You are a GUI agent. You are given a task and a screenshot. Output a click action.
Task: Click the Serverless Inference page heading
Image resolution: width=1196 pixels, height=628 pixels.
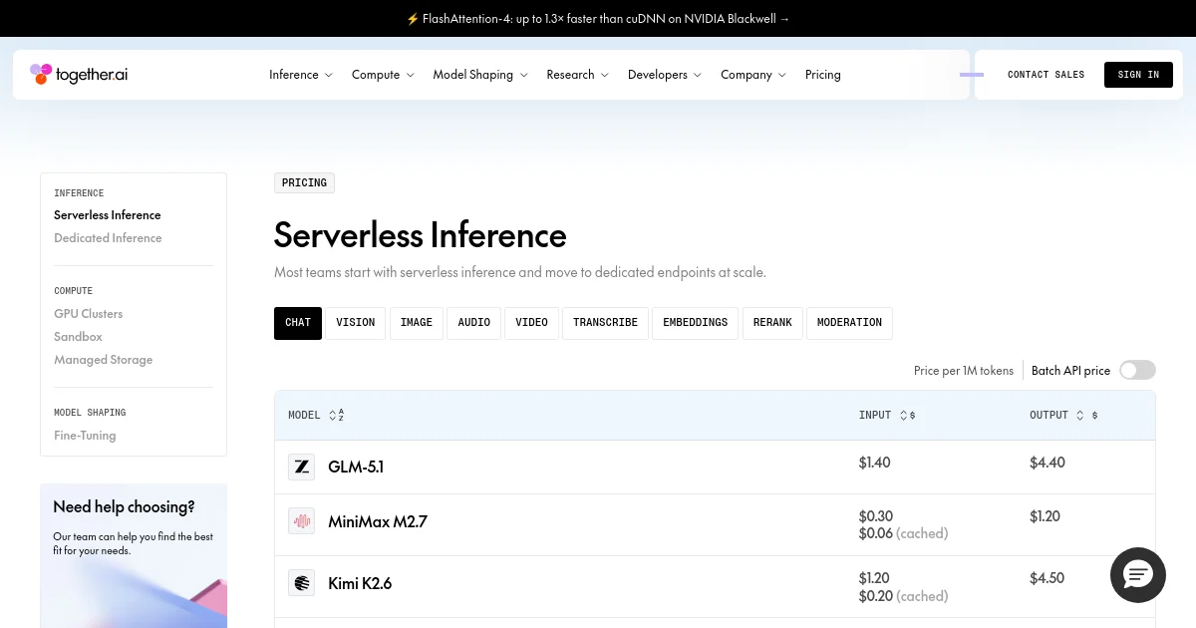coord(421,235)
